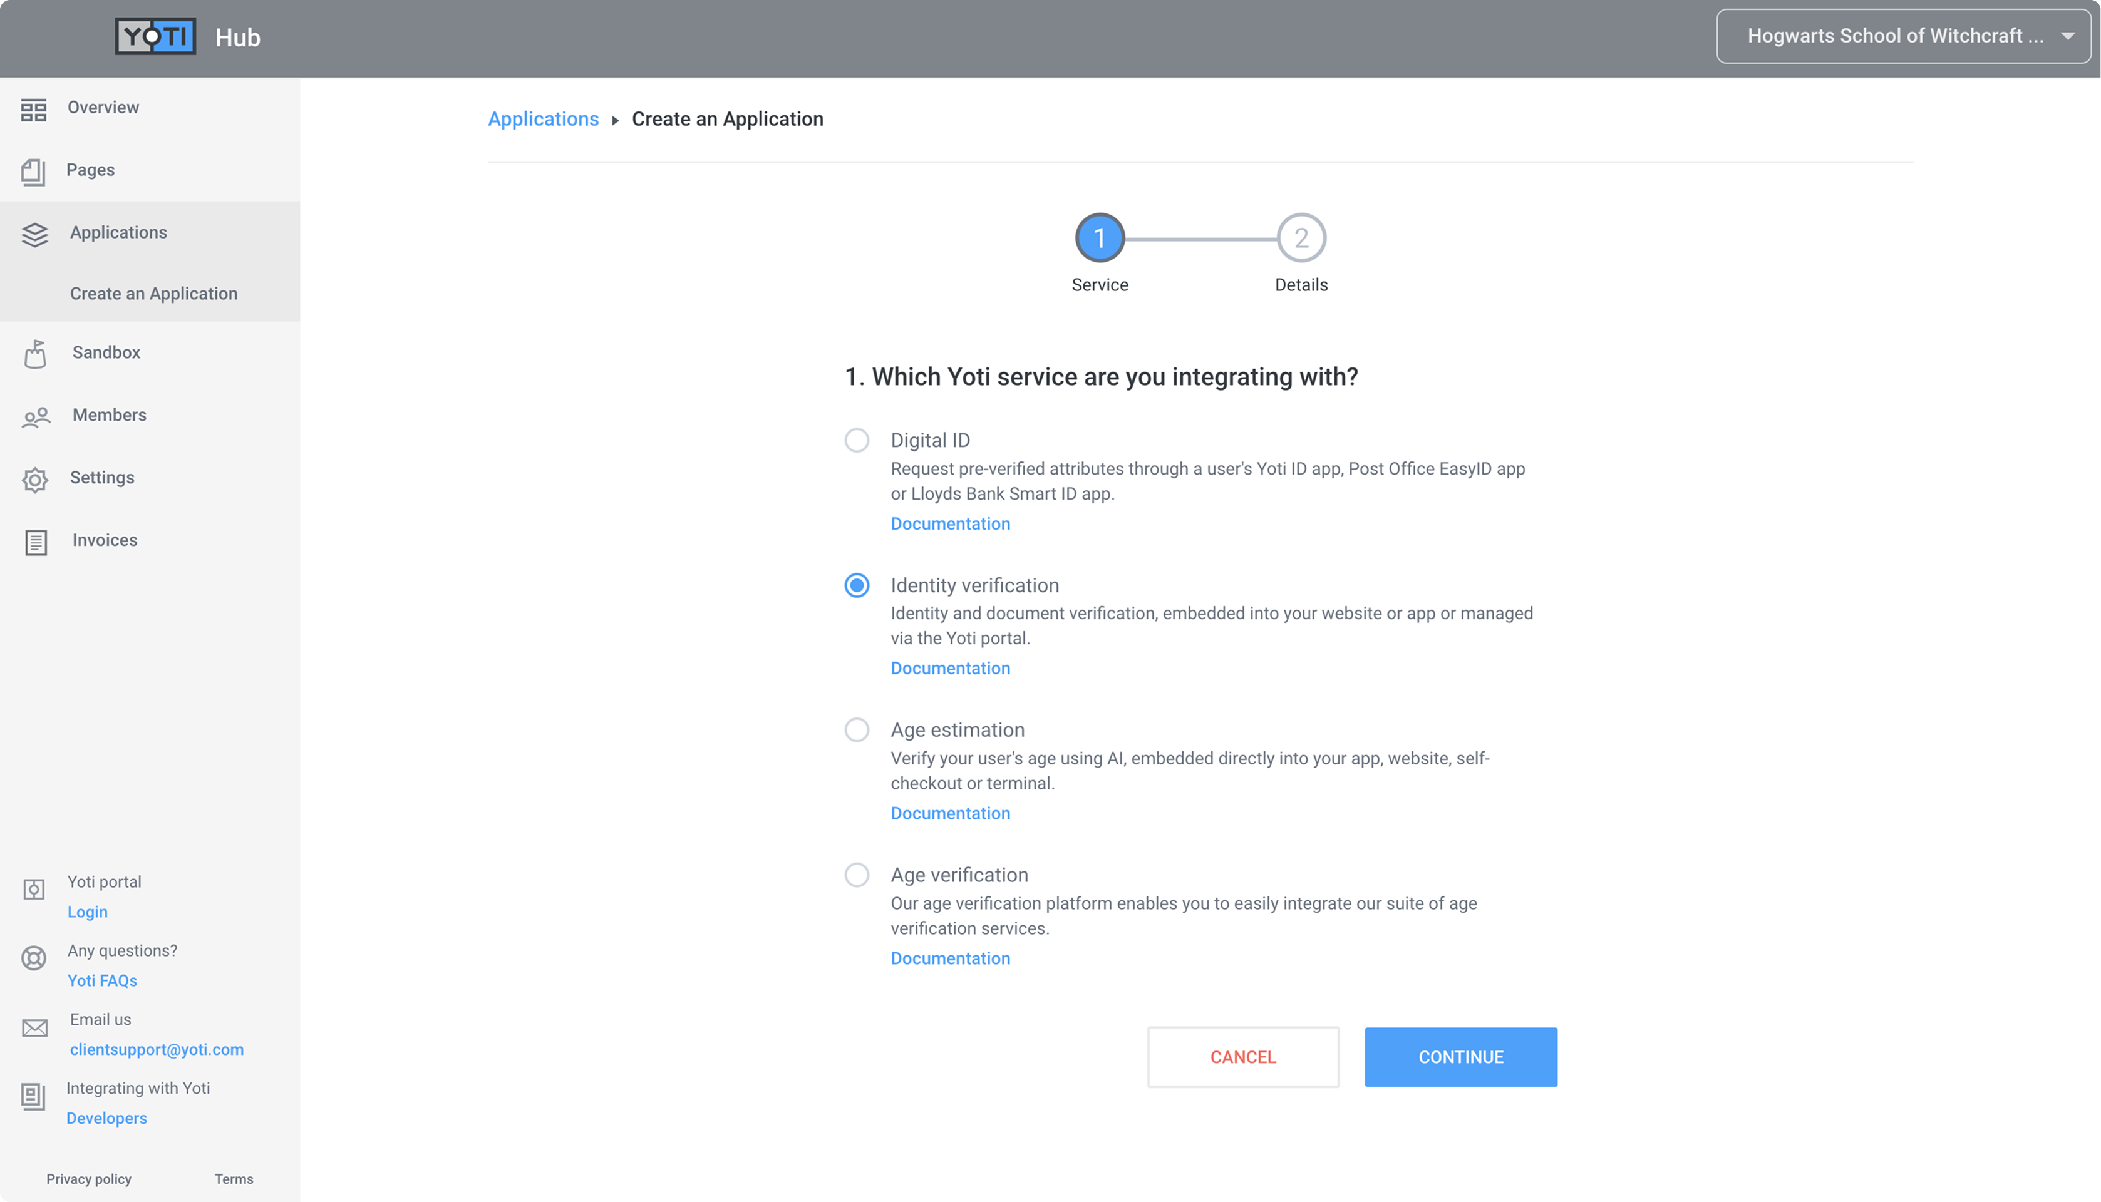2101x1202 pixels.
Task: Click the Invoices sheet icon
Action: pyautogui.click(x=36, y=542)
